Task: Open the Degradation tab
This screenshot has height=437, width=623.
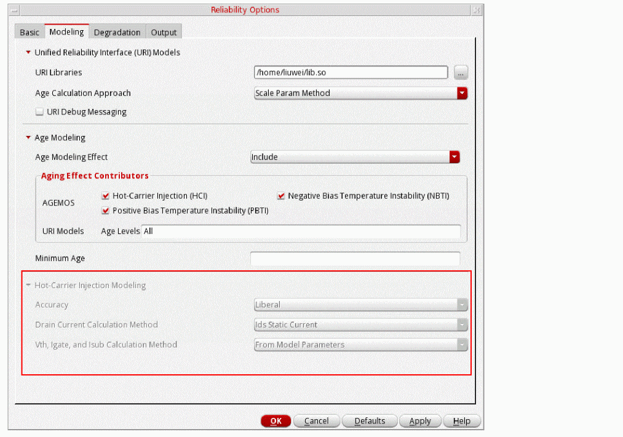Action: [117, 32]
